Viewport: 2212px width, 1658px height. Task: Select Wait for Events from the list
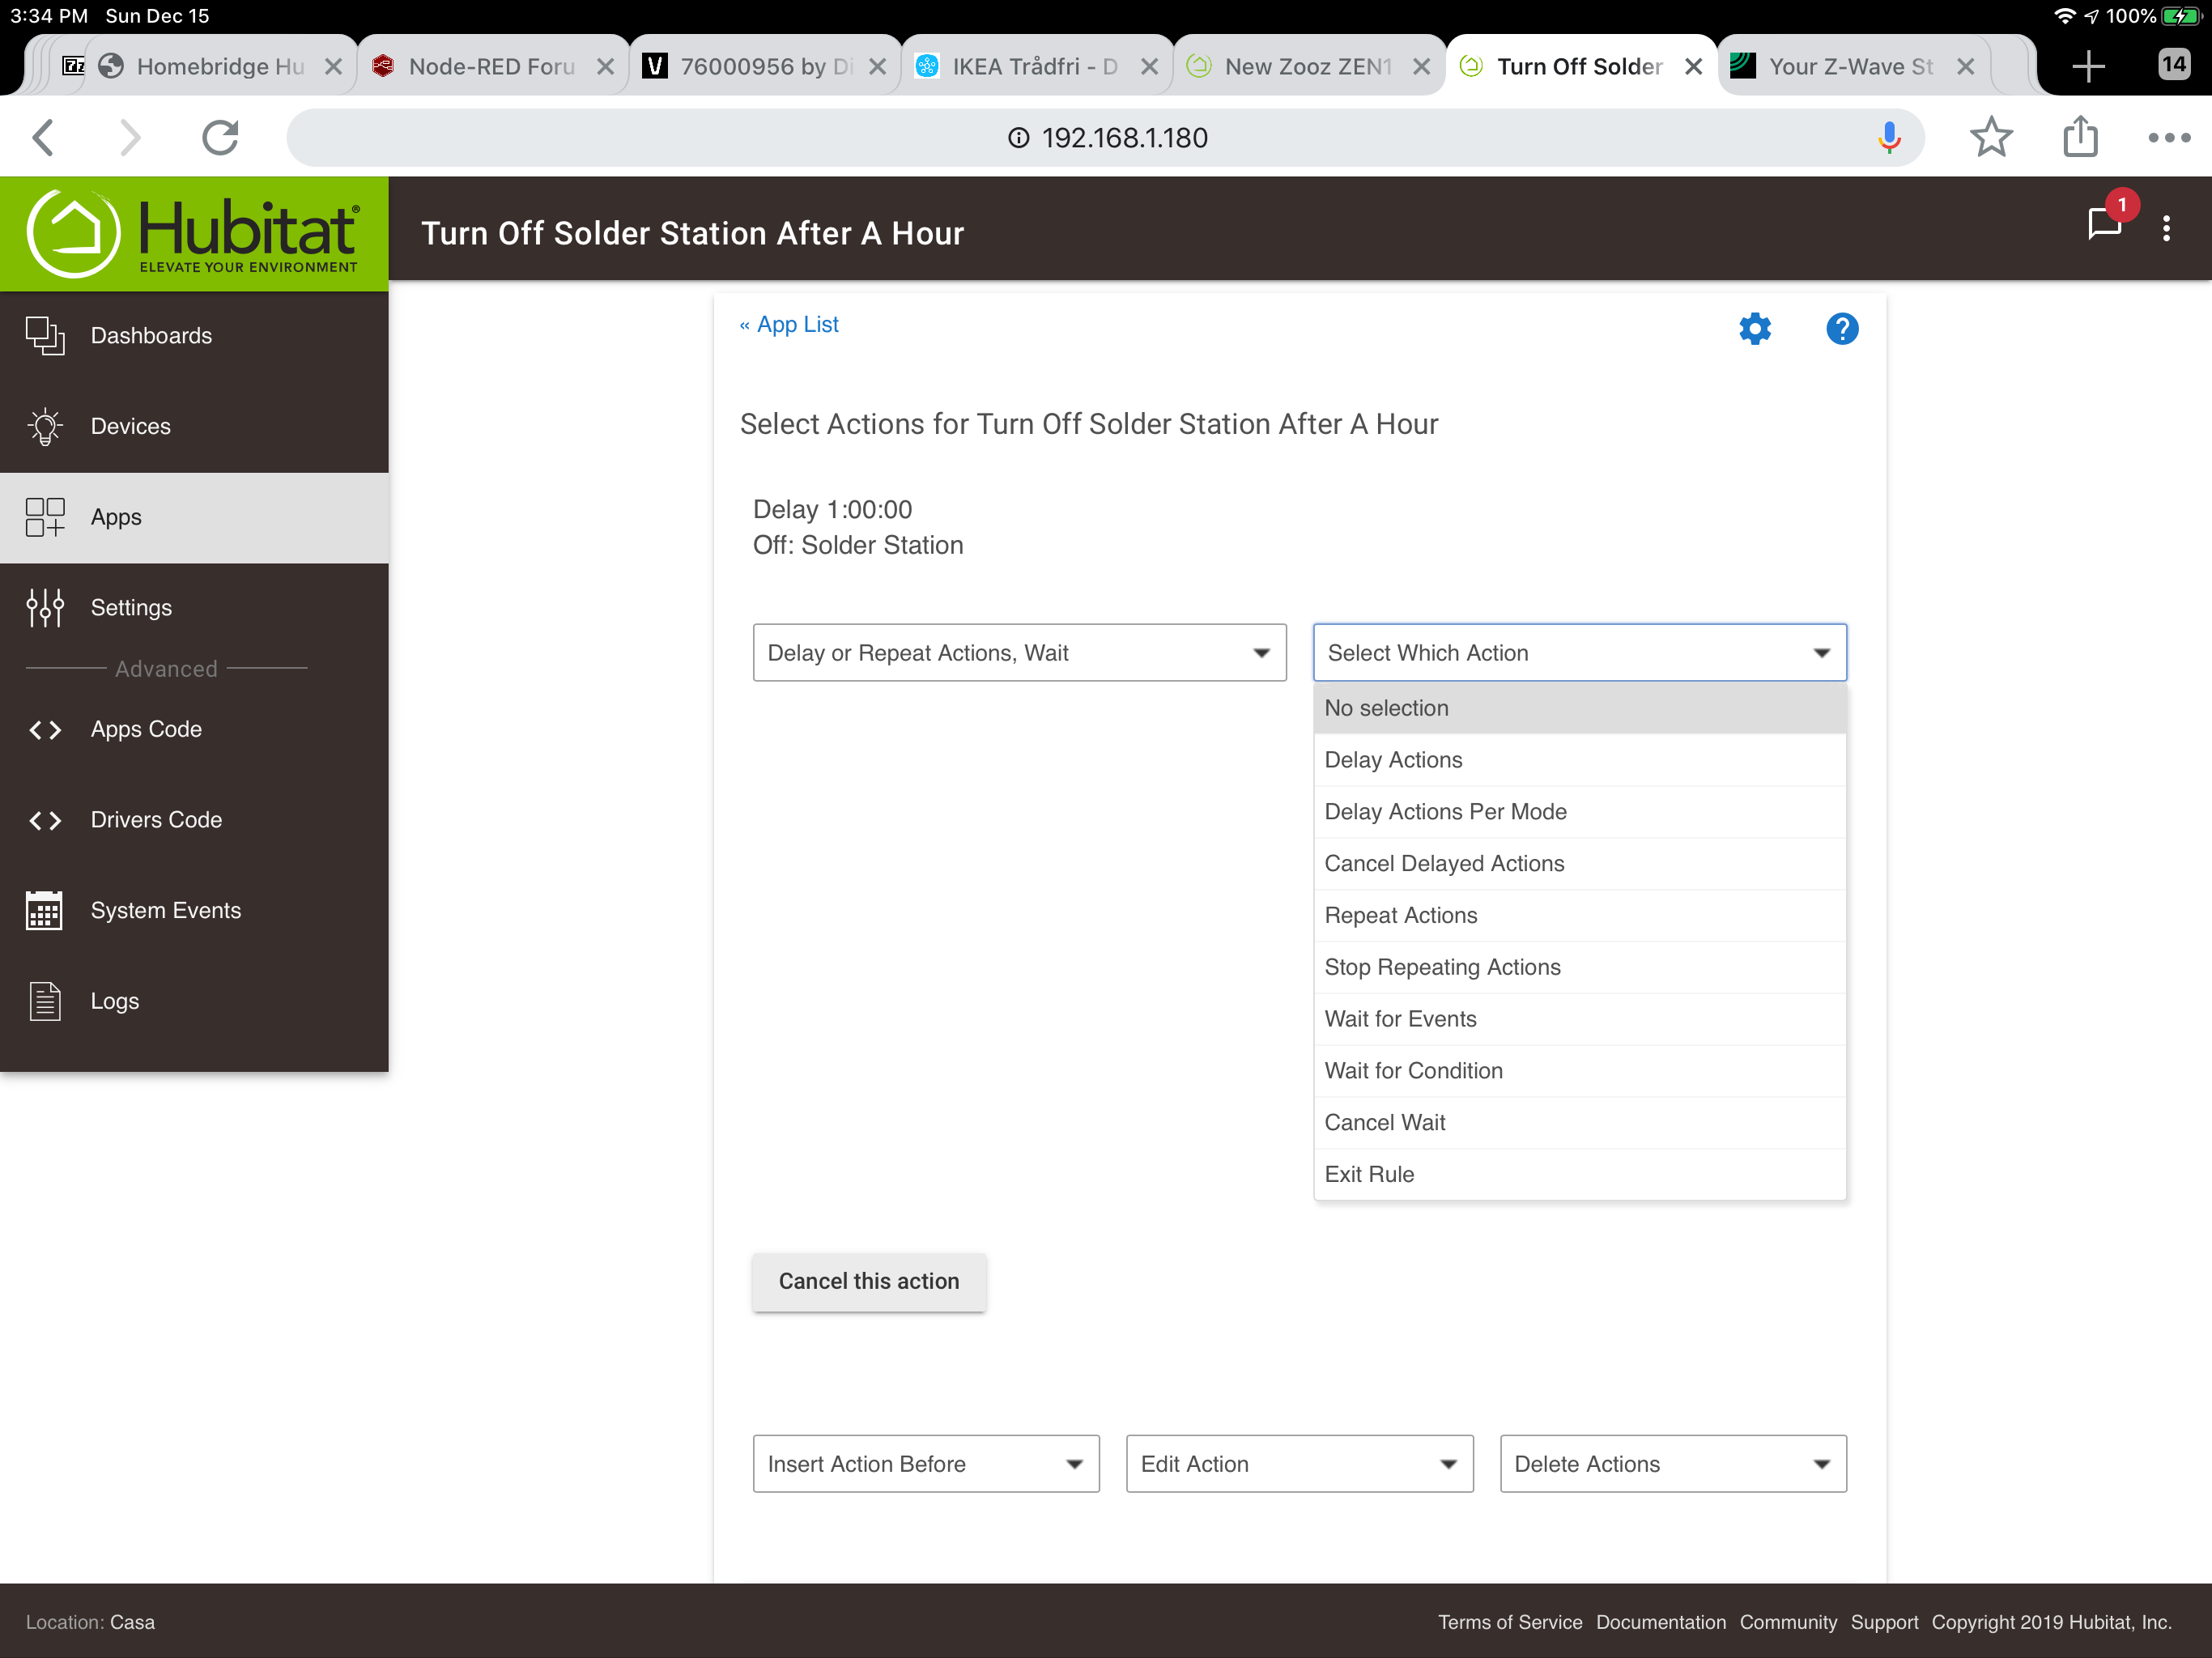(x=1400, y=1018)
